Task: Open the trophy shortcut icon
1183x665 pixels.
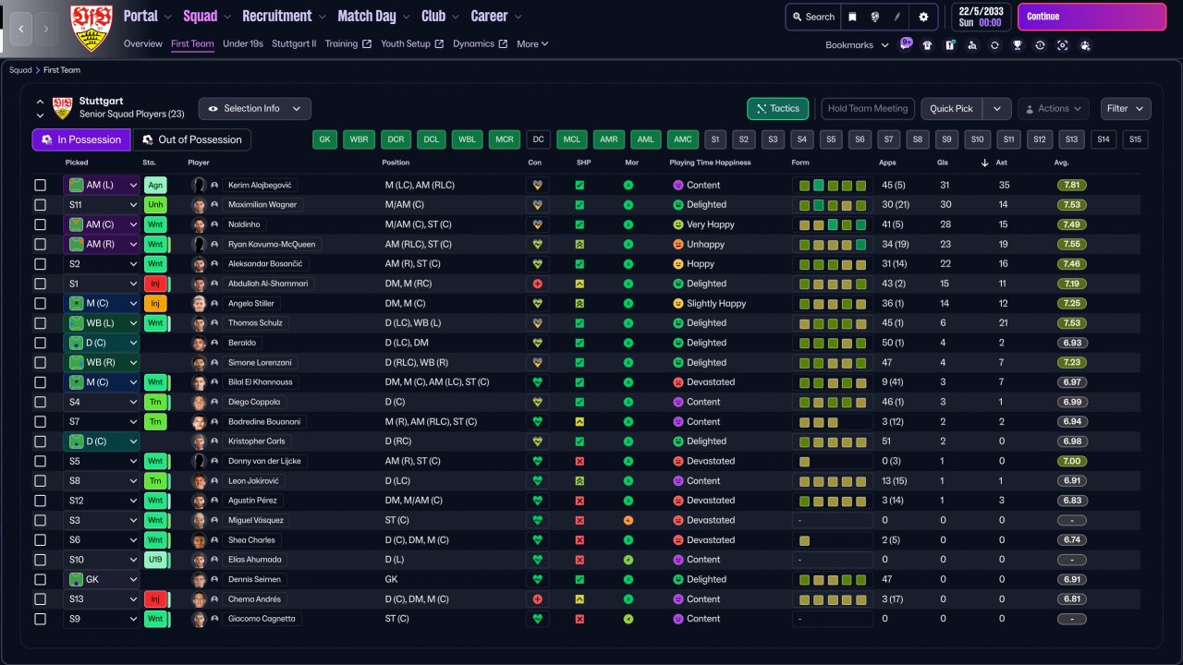Action: [x=1017, y=45]
